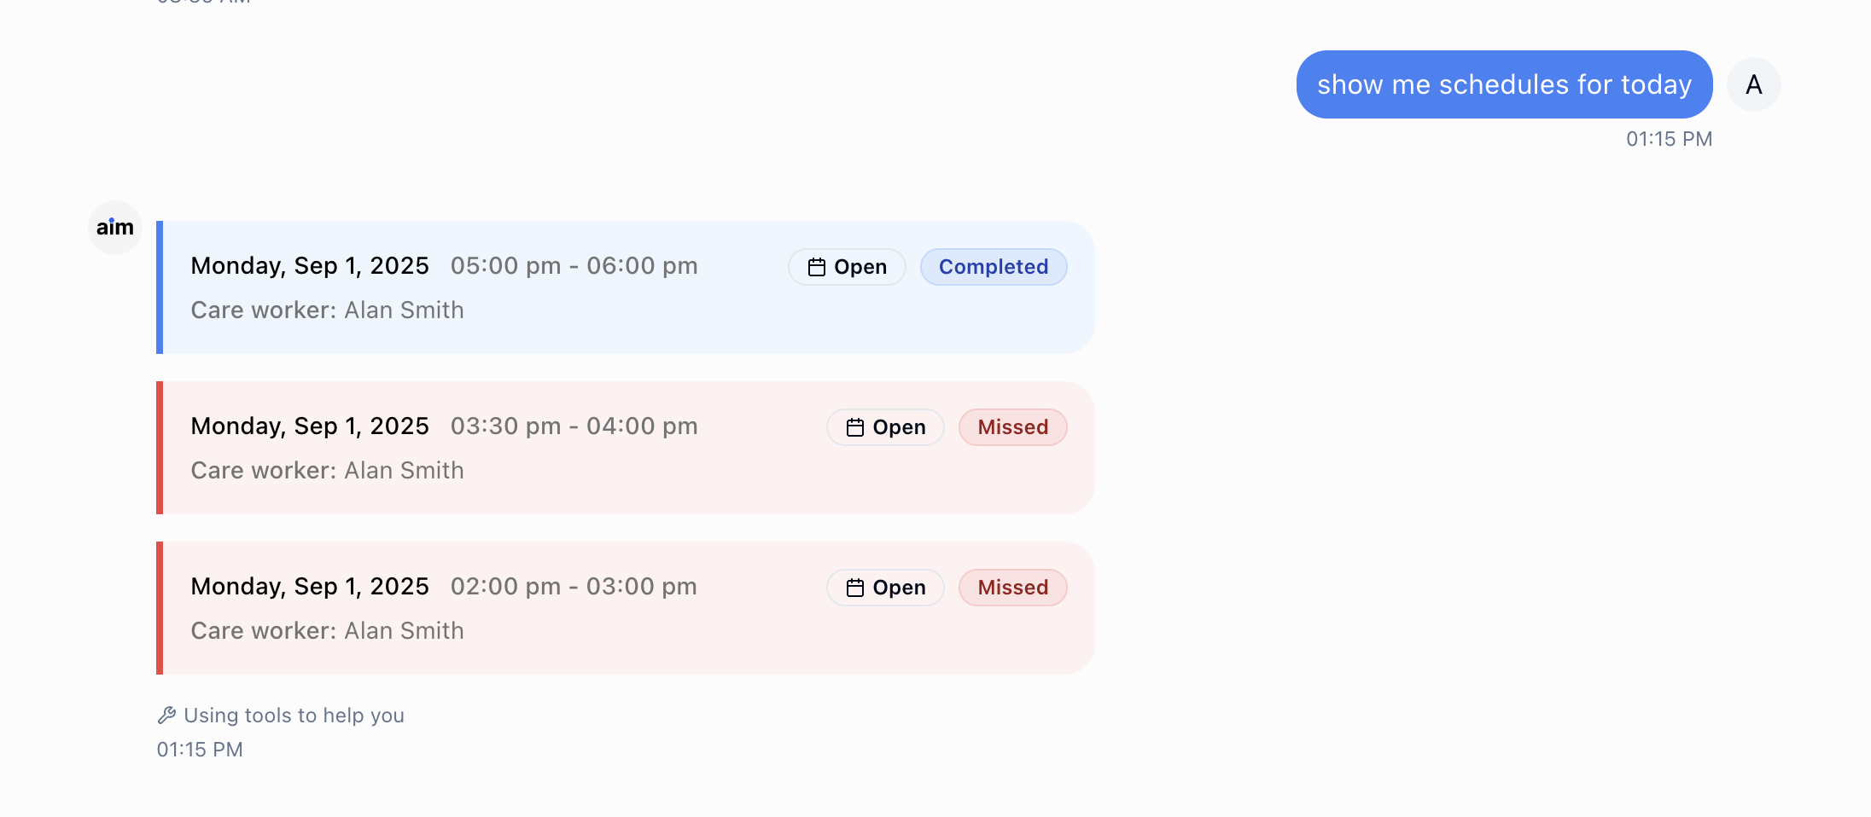Viewport: 1871px width, 817px height.
Task: Select the completed 05:00 pm schedule card
Action: [626, 287]
